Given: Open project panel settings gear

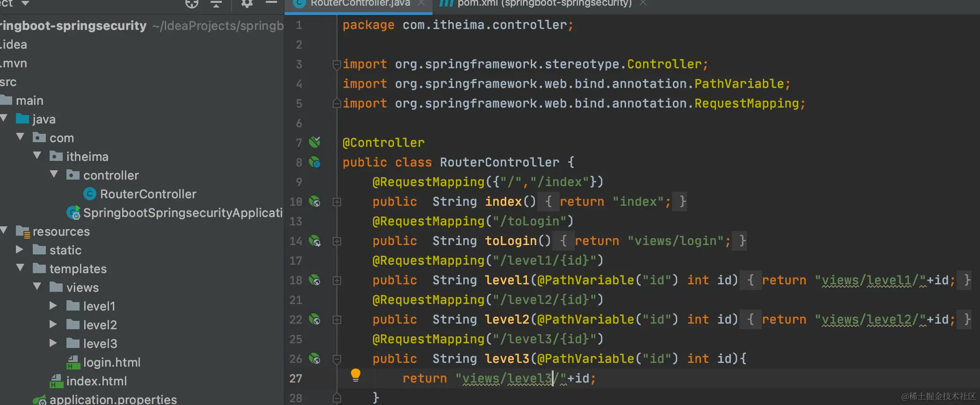Looking at the screenshot, I should point(247,4).
